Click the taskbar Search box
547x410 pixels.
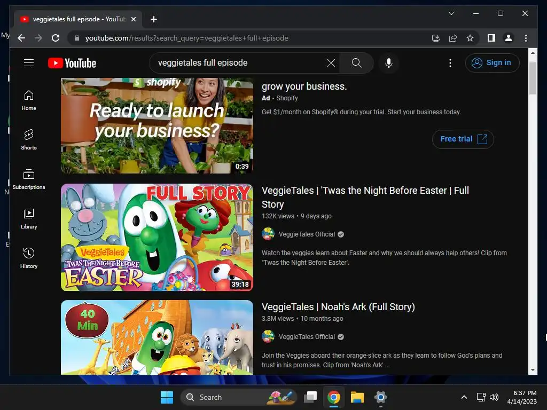[x=238, y=397]
